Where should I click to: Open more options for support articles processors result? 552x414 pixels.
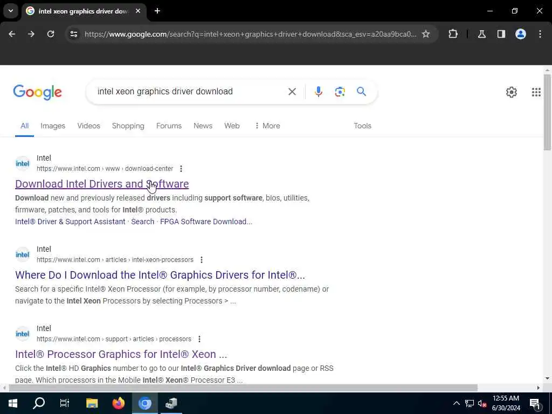click(199, 339)
